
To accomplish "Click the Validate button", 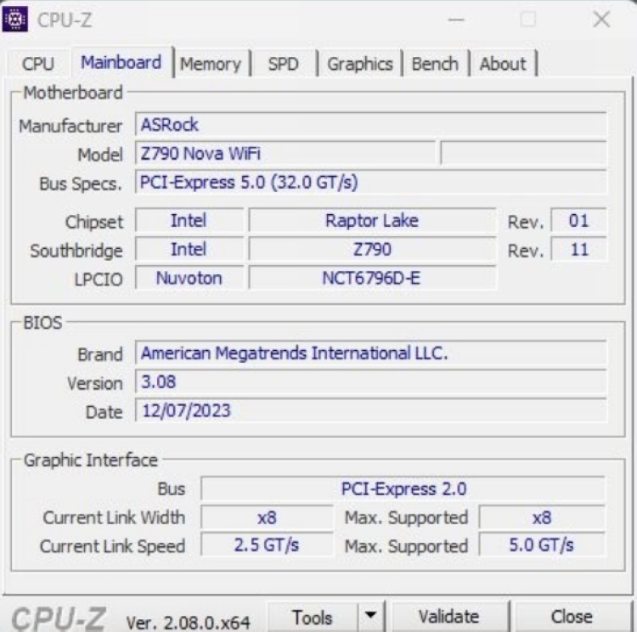I will click(449, 617).
